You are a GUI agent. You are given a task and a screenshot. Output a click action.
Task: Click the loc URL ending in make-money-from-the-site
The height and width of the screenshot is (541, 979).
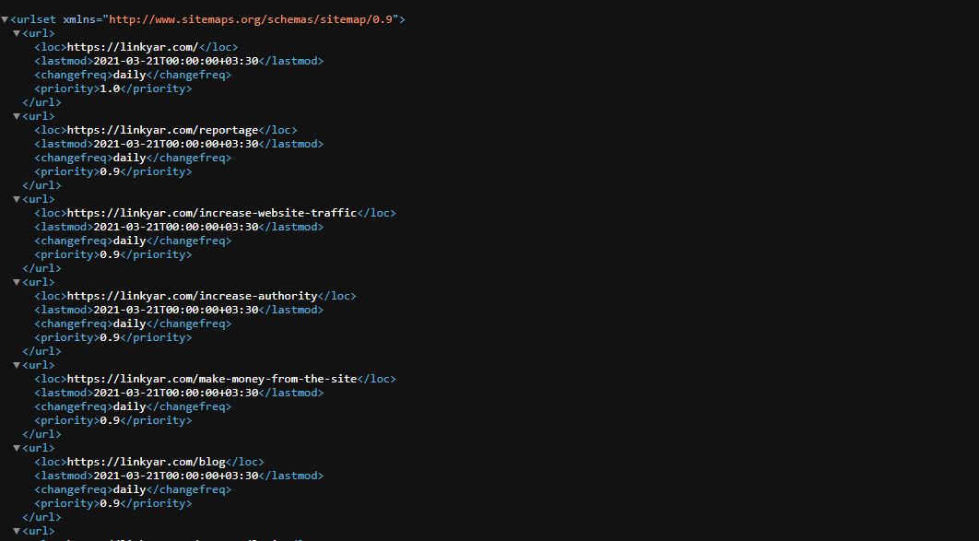coord(212,379)
